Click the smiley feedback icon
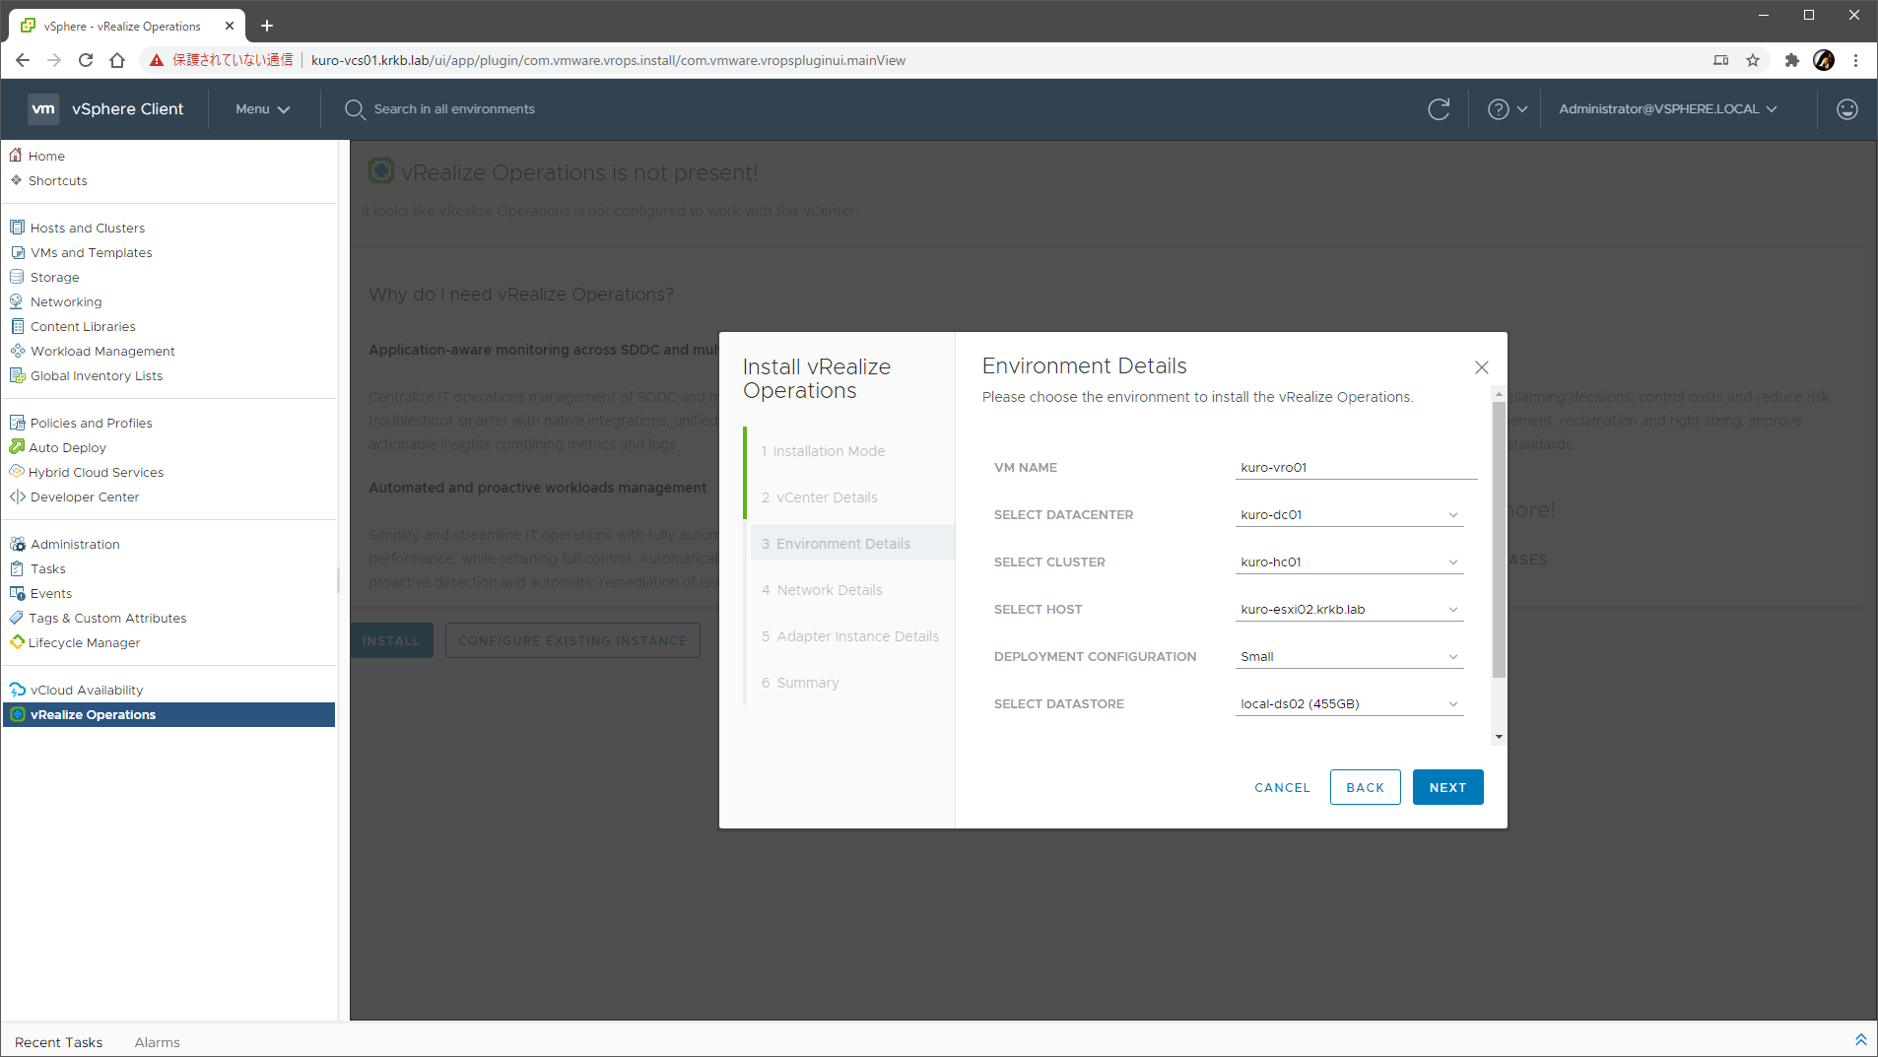Image resolution: width=1878 pixels, height=1057 pixels. 1846,109
